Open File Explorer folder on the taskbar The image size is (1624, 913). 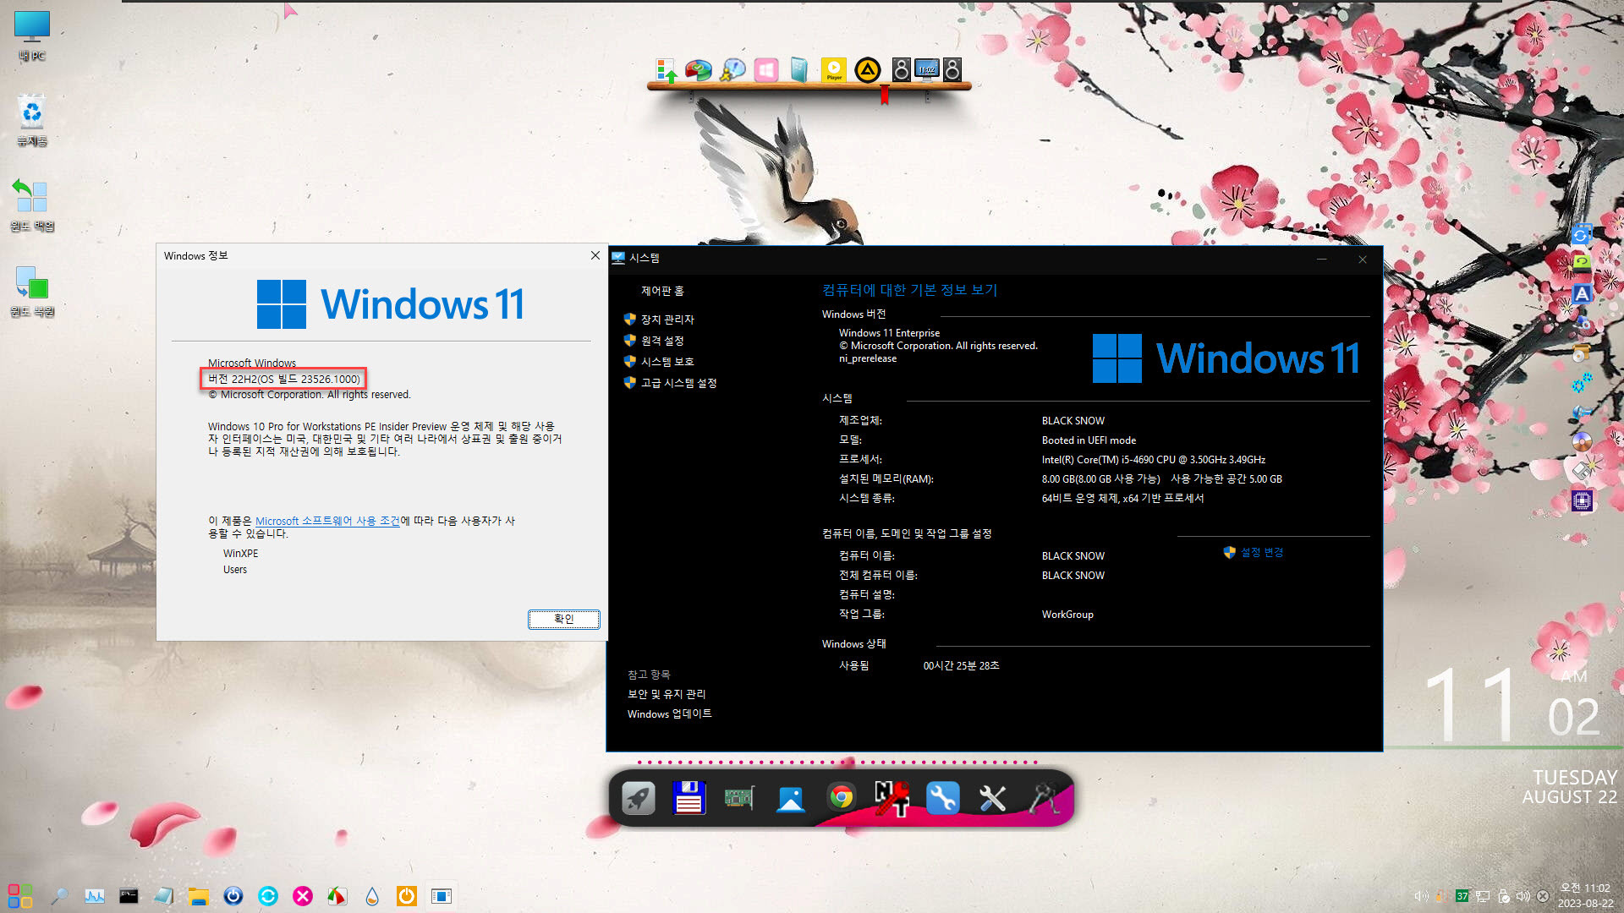199,896
